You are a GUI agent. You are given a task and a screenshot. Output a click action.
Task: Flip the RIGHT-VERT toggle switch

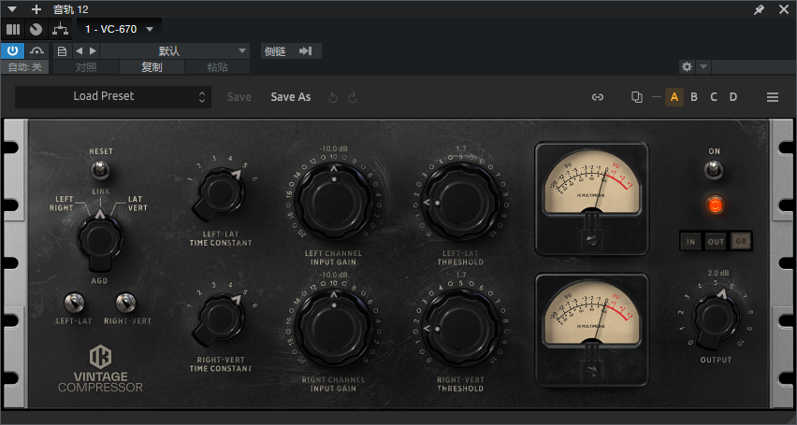point(126,304)
